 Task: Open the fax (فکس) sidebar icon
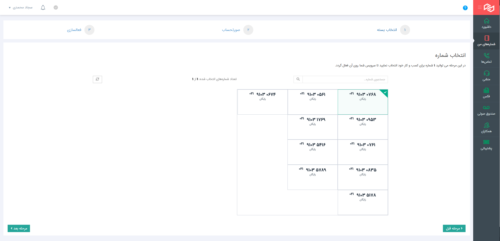click(x=486, y=91)
